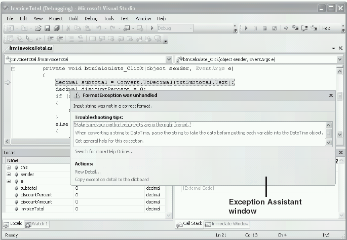
Task: Click the Show Next Statement arrow icon
Action: pyautogui.click(x=286, y=28)
